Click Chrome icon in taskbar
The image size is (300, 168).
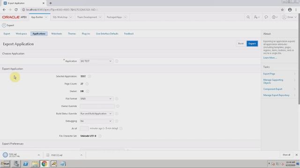(44, 164)
